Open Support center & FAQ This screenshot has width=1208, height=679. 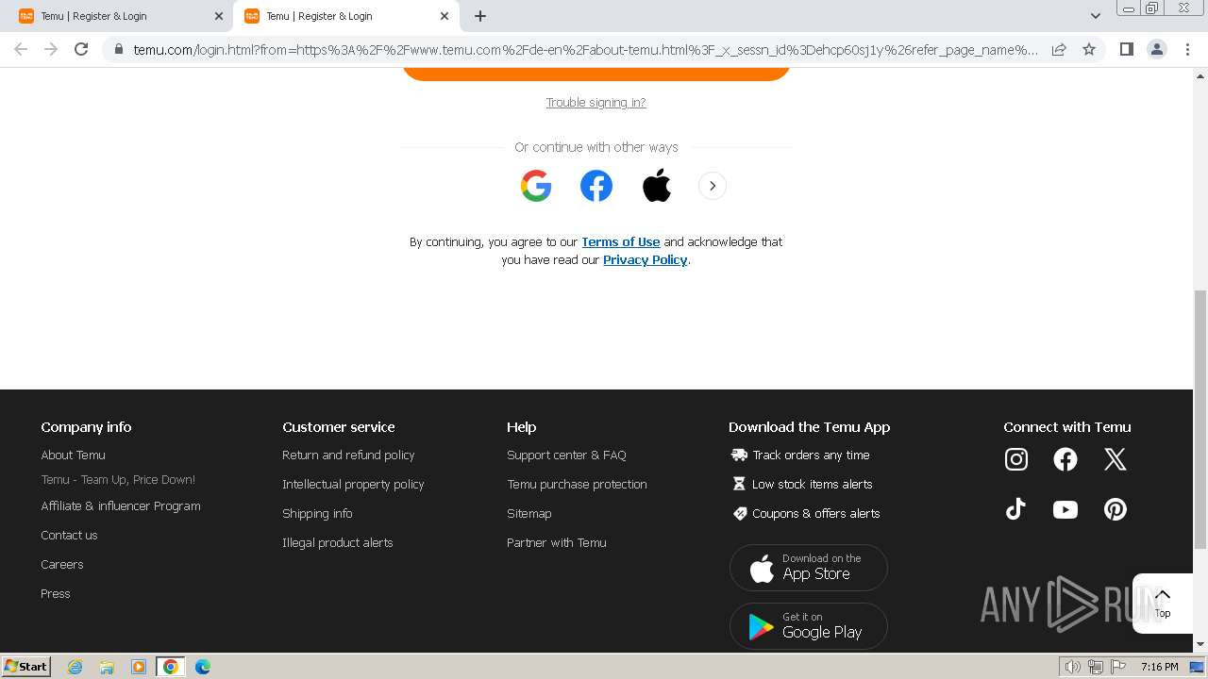566,455
